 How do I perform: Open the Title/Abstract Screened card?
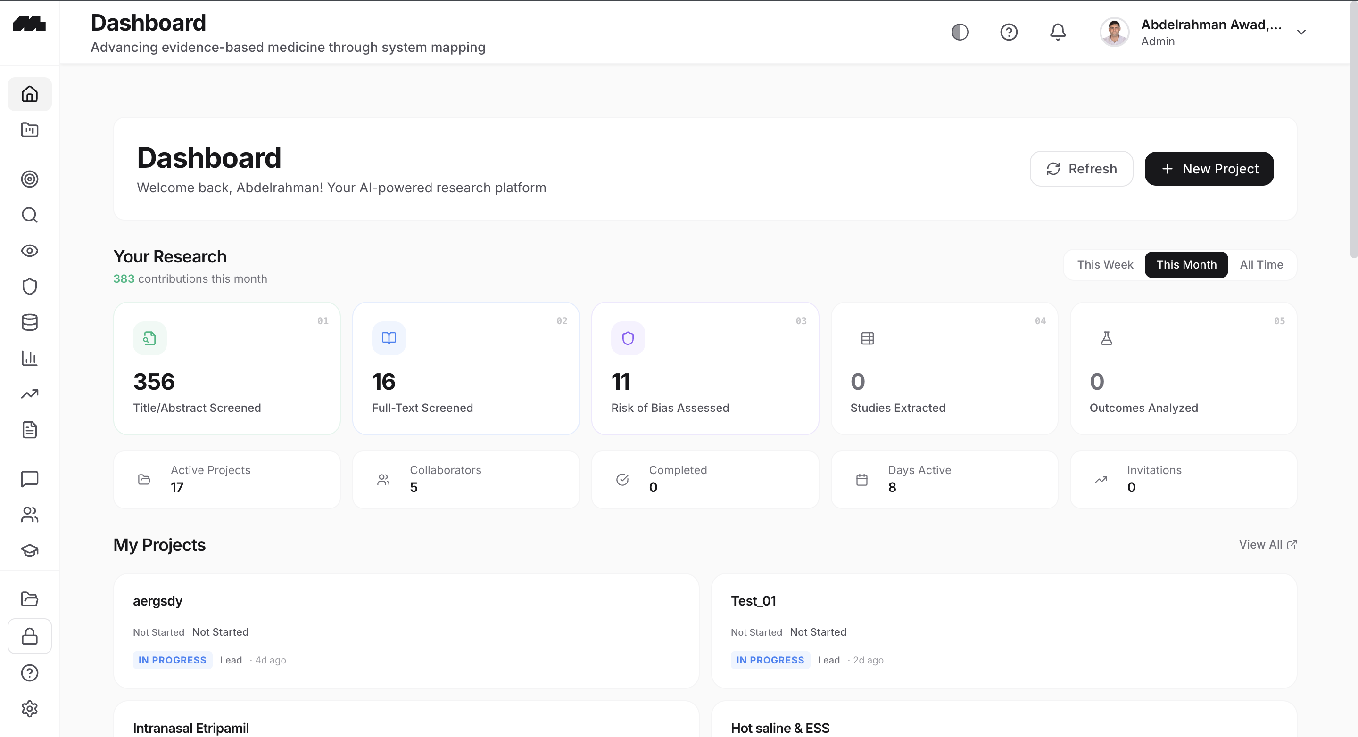pos(227,368)
